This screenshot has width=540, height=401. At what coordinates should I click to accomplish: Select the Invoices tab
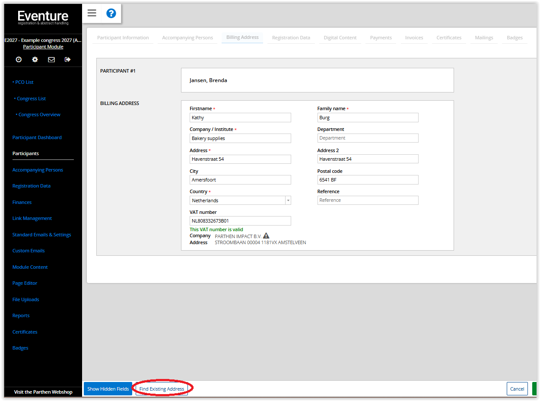click(x=414, y=38)
